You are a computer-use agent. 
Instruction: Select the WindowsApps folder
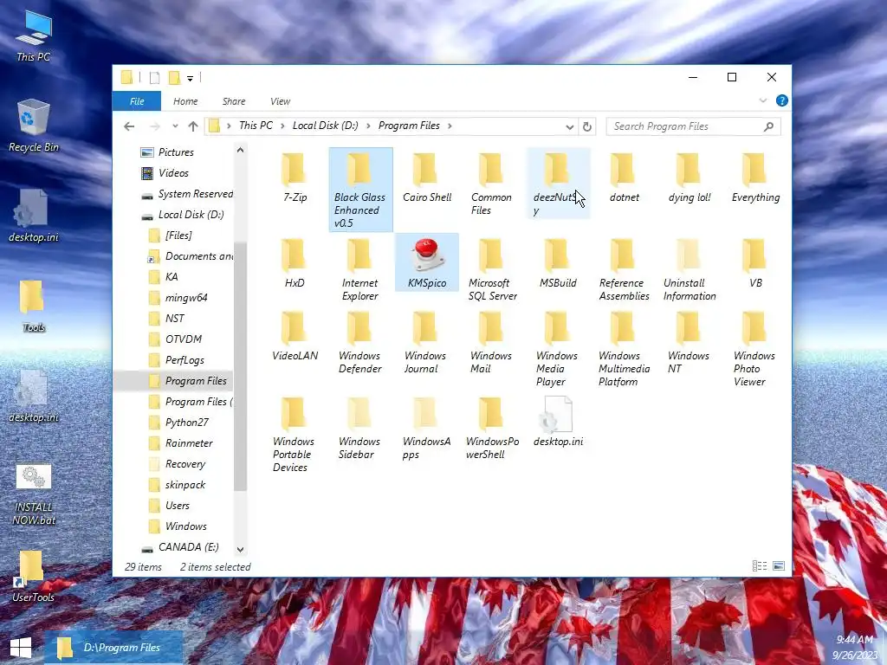426,428
